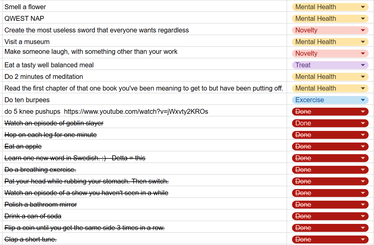Select the cell Do 2 minutes of meditation
Viewport: 374px width, 245px height.
click(x=144, y=77)
